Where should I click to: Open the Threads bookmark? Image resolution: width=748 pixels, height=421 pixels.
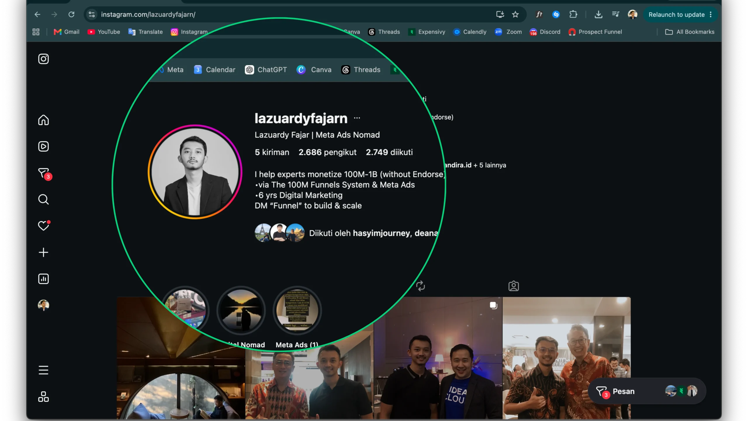(384, 32)
